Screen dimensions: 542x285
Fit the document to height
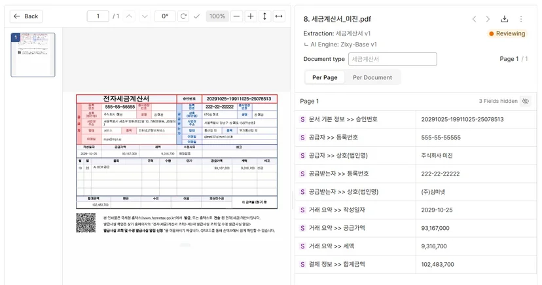point(264,16)
